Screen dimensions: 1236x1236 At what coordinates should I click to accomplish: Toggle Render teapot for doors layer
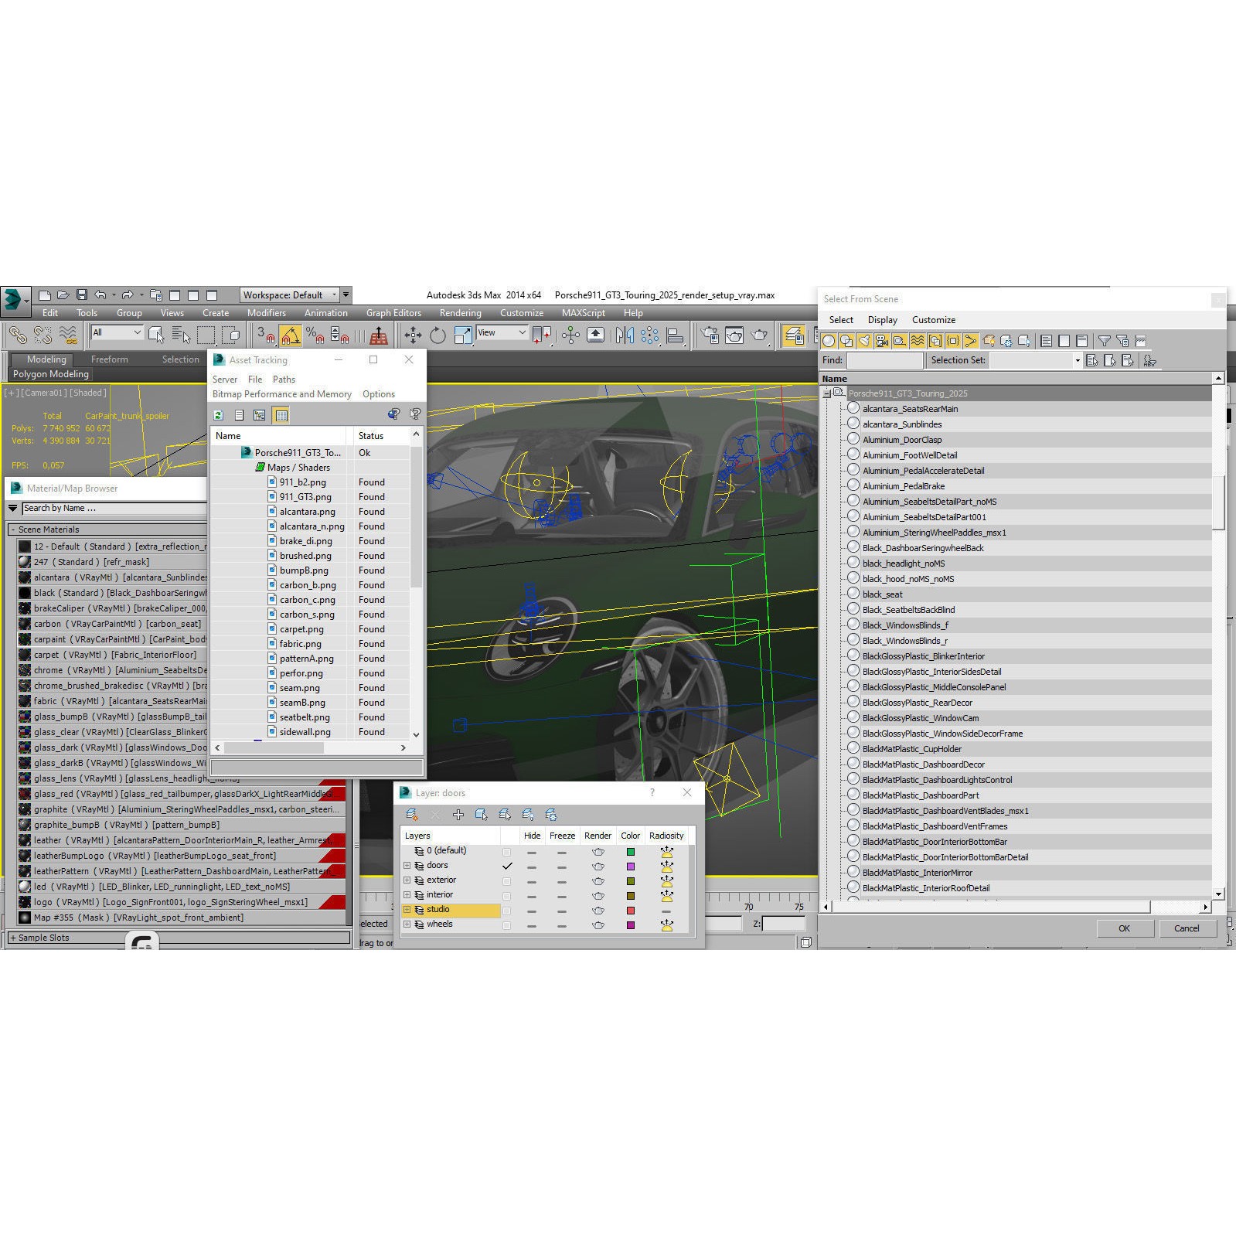[598, 867]
